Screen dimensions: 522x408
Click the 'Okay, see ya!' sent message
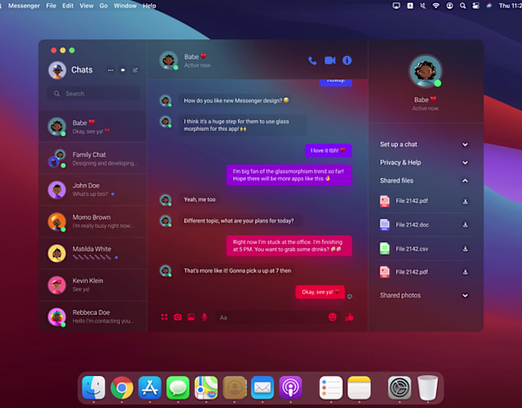(320, 292)
